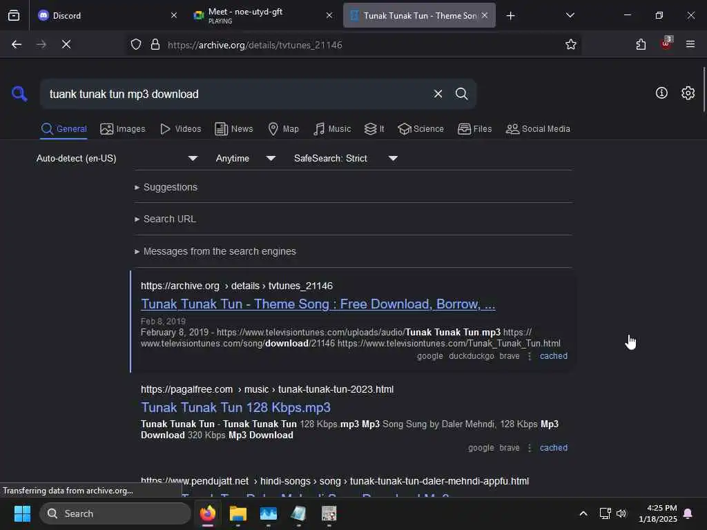Close the Discord tab
The height and width of the screenshot is (530, 707).
(174, 15)
